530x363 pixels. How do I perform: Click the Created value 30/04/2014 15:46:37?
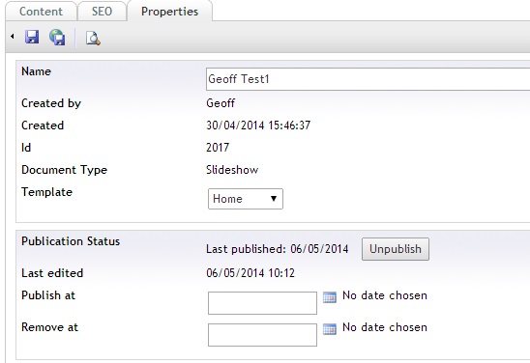point(258,126)
